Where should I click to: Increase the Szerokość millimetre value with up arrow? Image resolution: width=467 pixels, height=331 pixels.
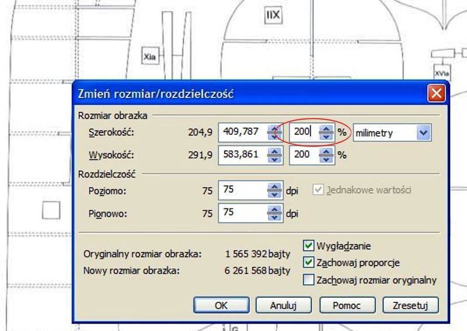(x=273, y=129)
